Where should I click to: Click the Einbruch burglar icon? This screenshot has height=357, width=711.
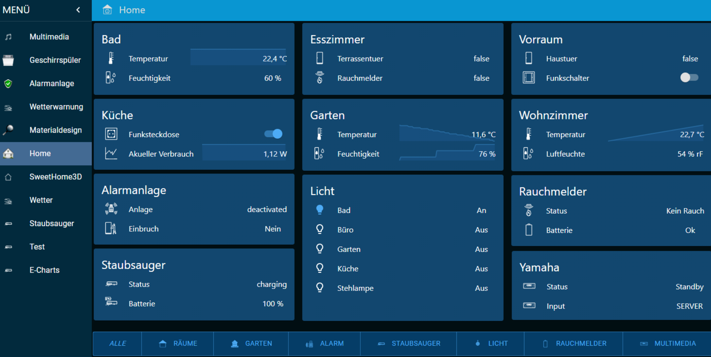pyautogui.click(x=111, y=228)
